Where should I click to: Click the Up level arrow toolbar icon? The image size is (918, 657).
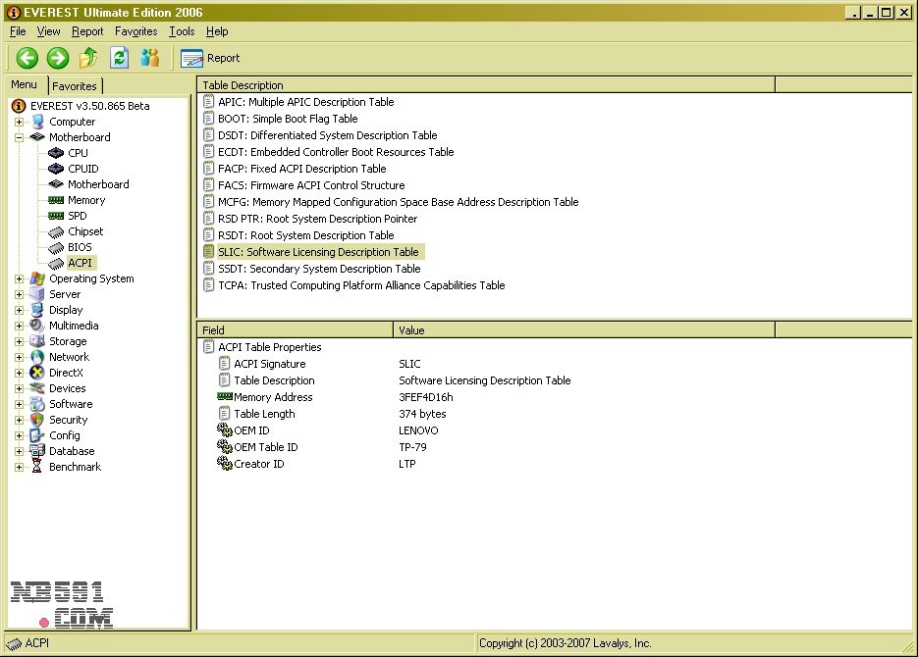[x=88, y=58]
